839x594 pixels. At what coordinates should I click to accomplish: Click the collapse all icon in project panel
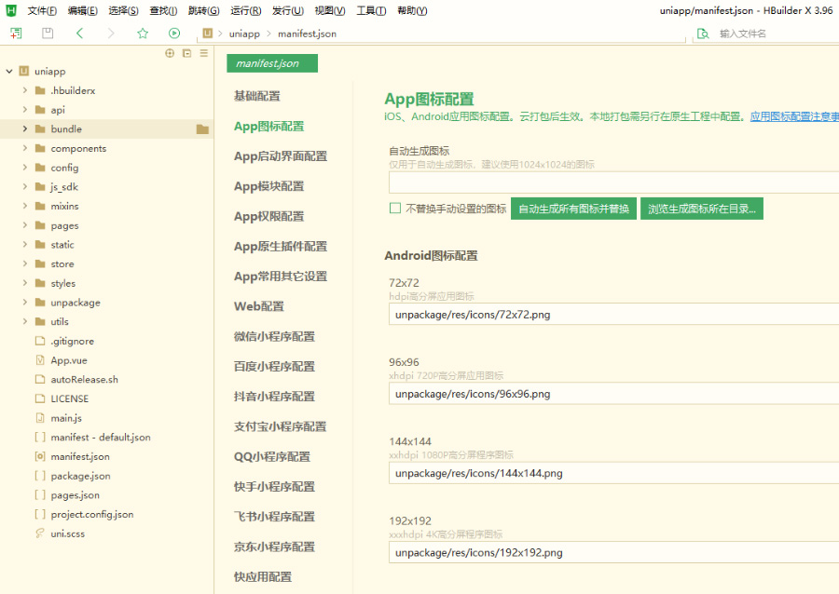(x=186, y=54)
